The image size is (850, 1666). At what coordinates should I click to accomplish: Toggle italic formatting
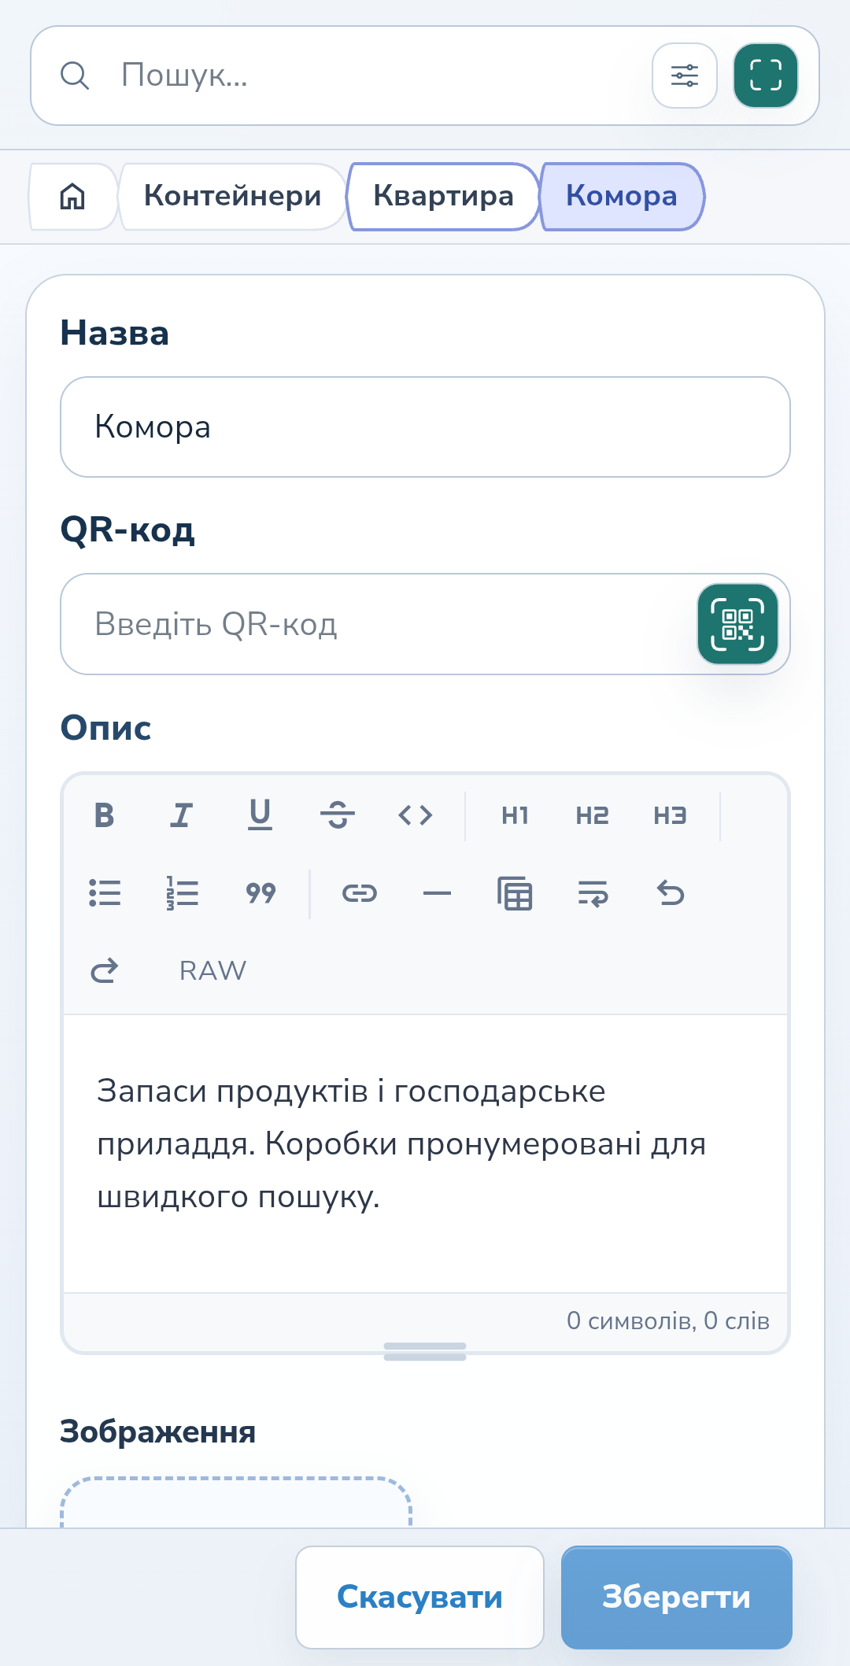182,815
